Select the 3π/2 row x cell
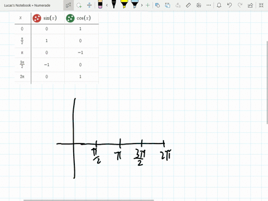268x201 pixels. coord(22,64)
